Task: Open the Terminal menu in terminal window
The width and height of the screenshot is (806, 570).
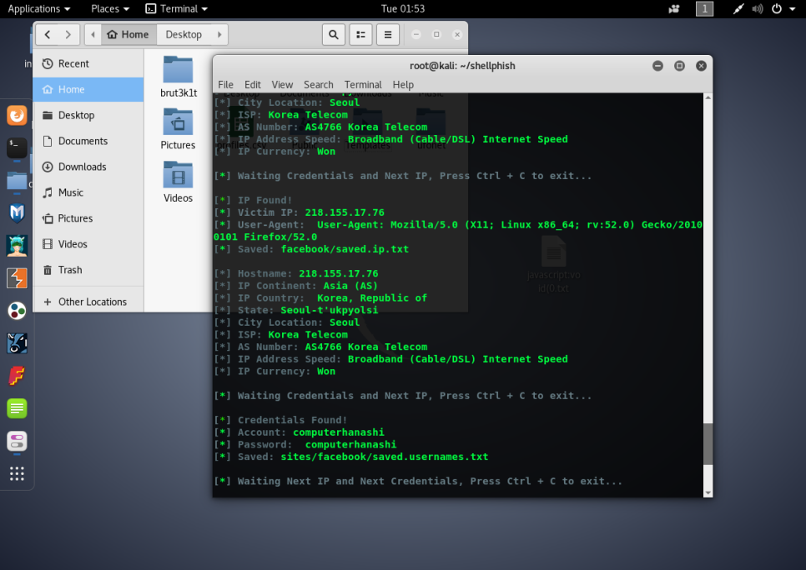Action: click(x=363, y=85)
